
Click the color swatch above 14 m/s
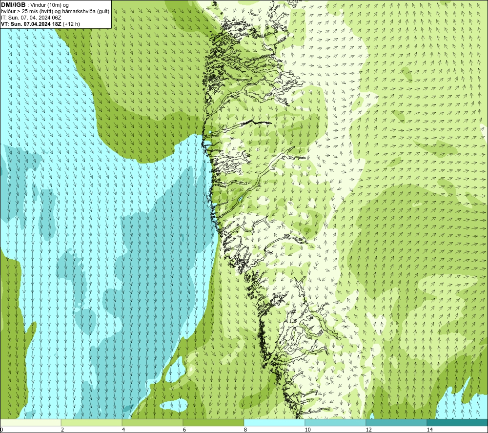[x=457, y=422]
